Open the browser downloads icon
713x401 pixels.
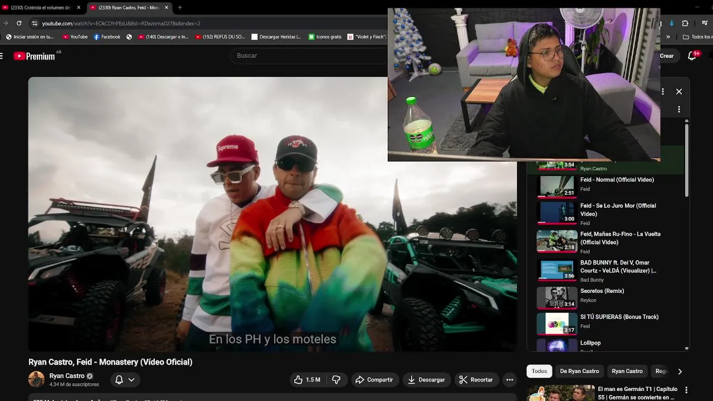click(x=672, y=23)
